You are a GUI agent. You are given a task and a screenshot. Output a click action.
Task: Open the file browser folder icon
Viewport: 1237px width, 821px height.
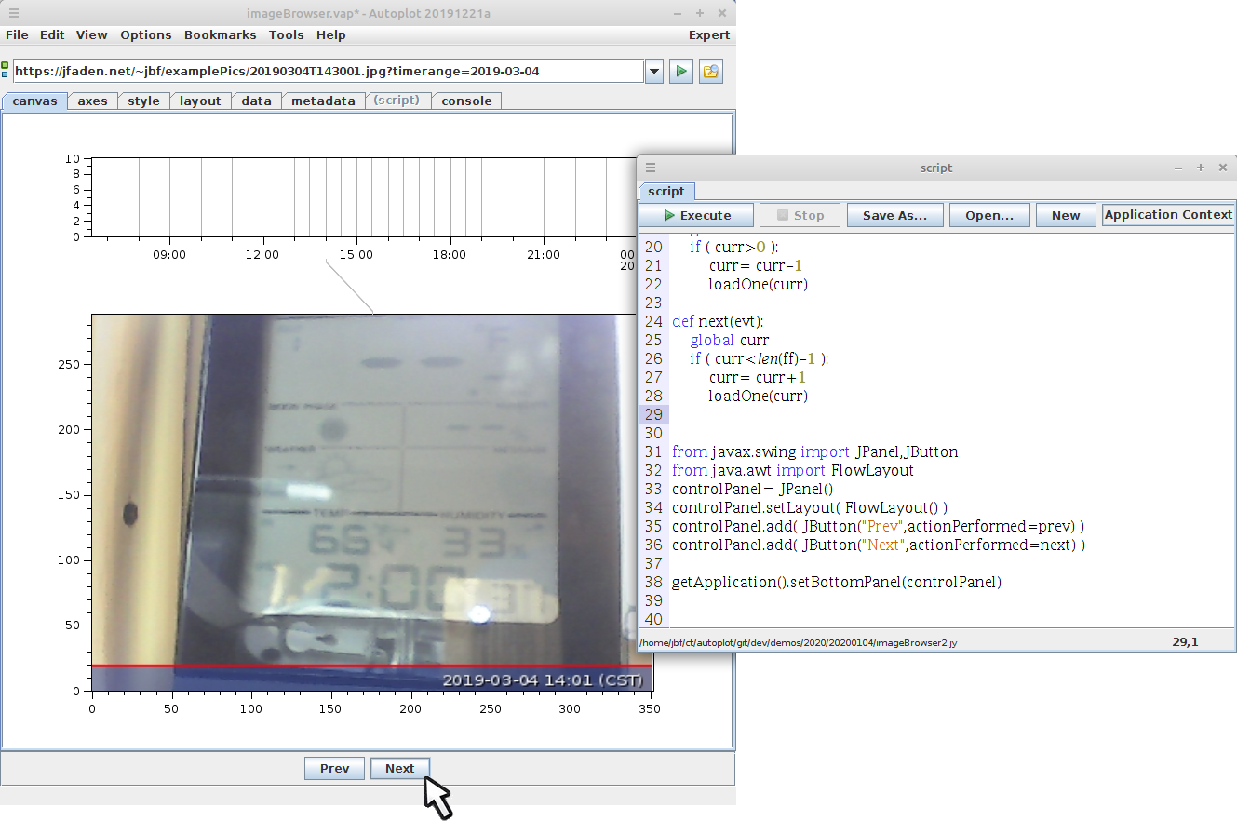[711, 72]
